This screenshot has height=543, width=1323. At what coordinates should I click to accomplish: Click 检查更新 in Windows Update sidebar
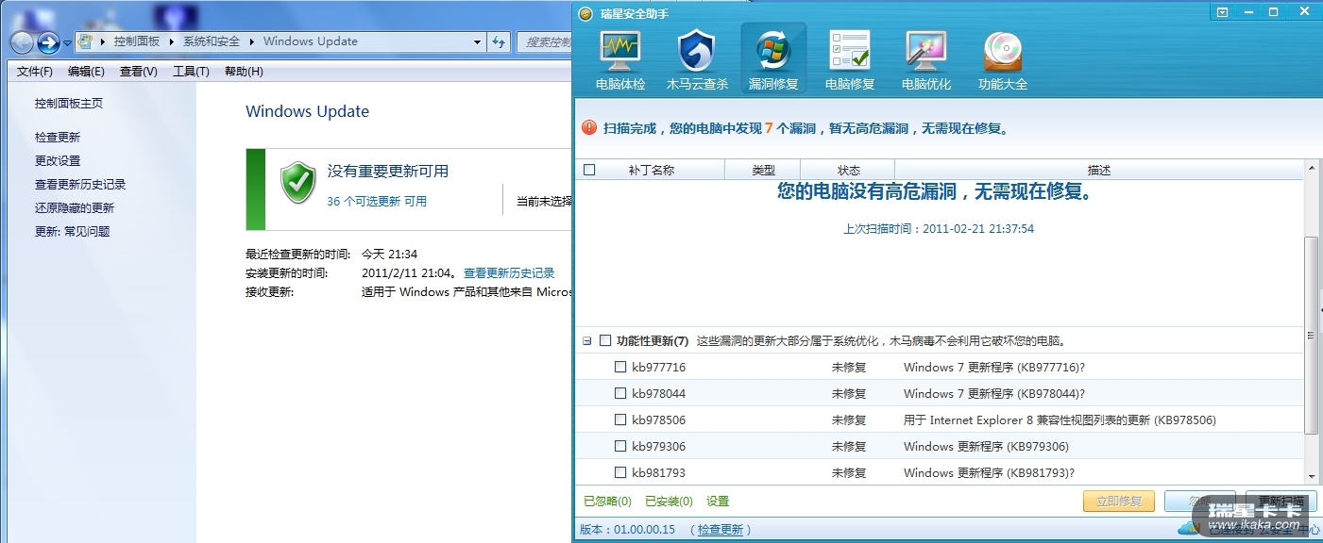click(58, 138)
